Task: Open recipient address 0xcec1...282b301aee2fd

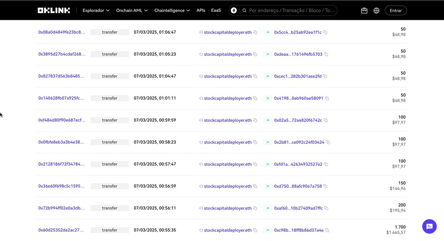Action: pos(298,76)
